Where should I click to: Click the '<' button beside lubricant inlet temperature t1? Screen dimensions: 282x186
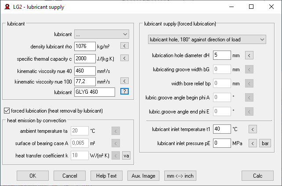coord(253,129)
